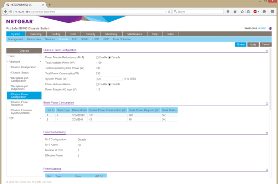This screenshot has height=184, width=278.
Task: Open Backplane-port Diagnostics in sidebar
Action: click(x=20, y=87)
